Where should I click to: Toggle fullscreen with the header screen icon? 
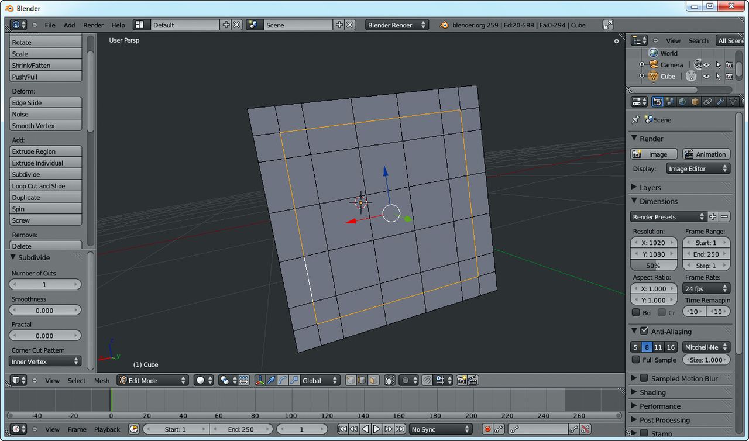[x=608, y=25]
